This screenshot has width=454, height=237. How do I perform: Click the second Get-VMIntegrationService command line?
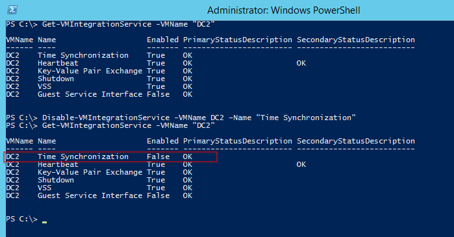tap(110, 125)
